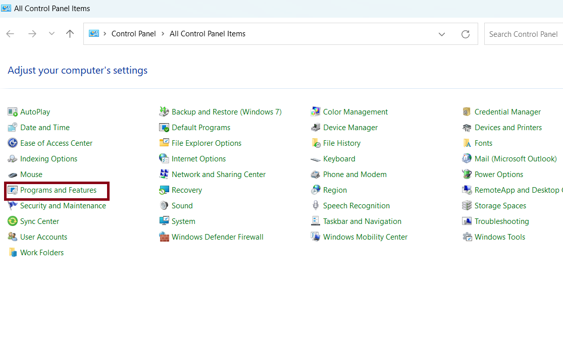Click the Windows Defender Firewall icon
This screenshot has width=563, height=344.
(164, 237)
